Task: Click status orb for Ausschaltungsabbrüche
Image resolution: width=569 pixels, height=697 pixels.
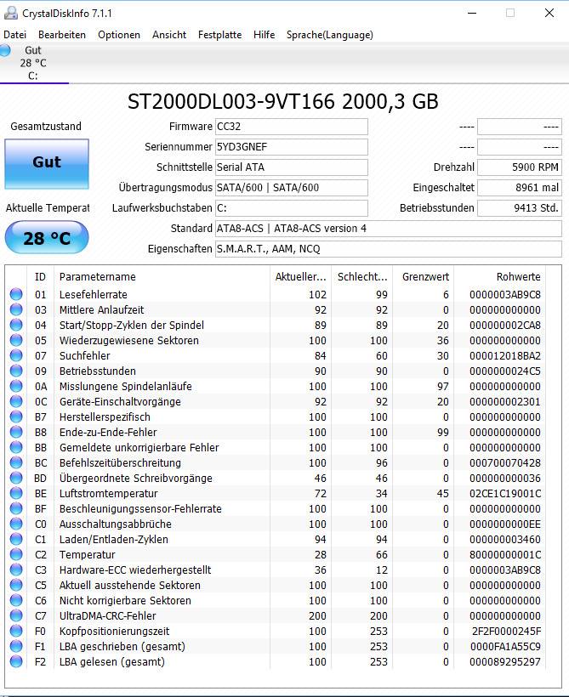Action: 16,524
